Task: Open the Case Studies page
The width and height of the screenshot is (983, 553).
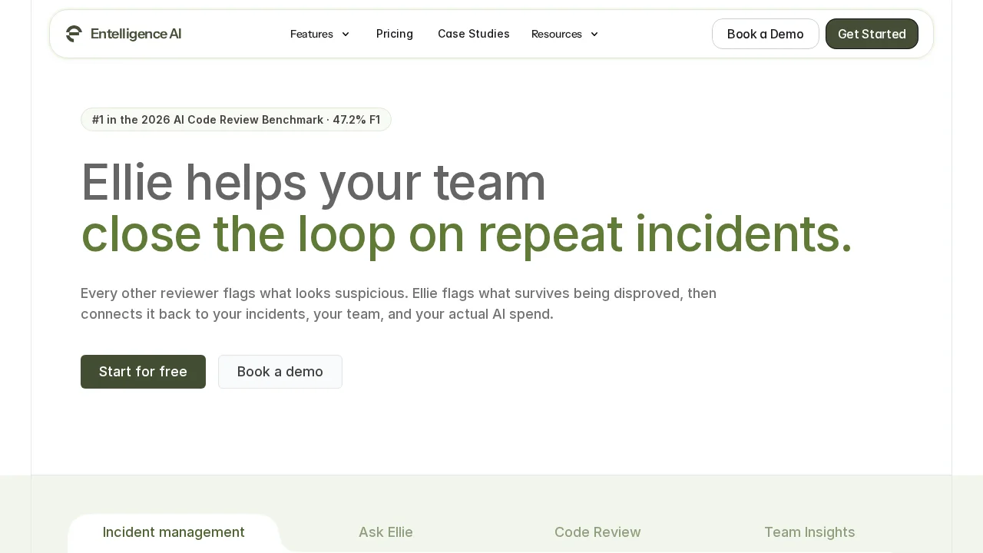Action: (473, 34)
